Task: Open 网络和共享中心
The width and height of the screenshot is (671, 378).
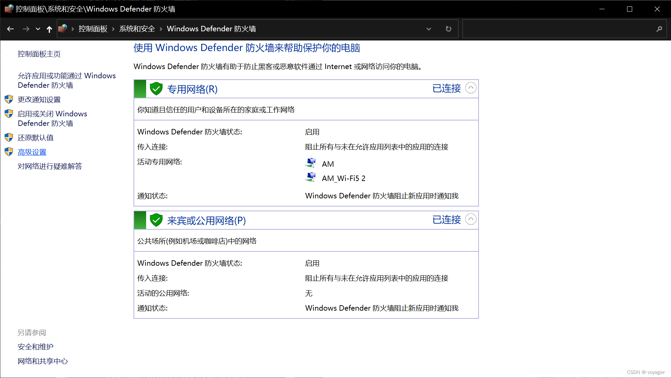Action: (42, 361)
